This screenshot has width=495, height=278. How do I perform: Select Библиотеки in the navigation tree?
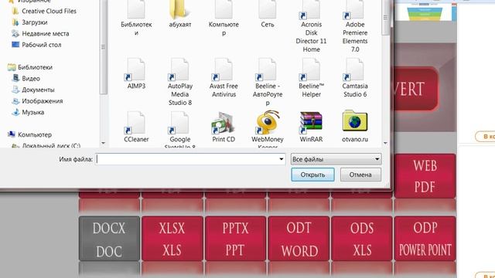point(30,67)
